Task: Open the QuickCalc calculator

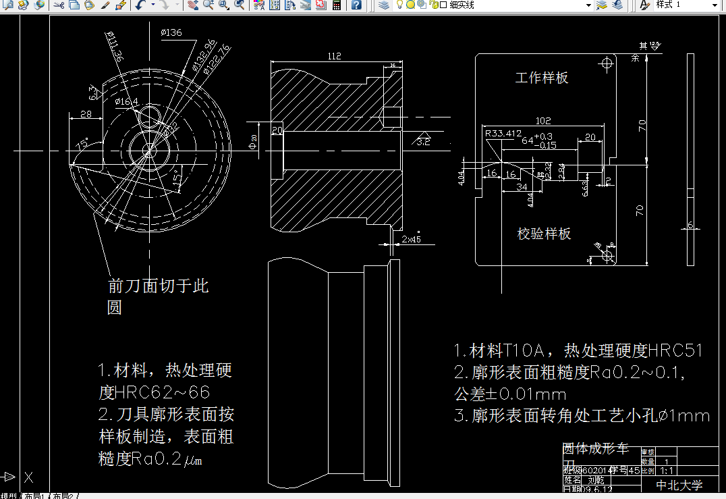Action: tap(337, 5)
